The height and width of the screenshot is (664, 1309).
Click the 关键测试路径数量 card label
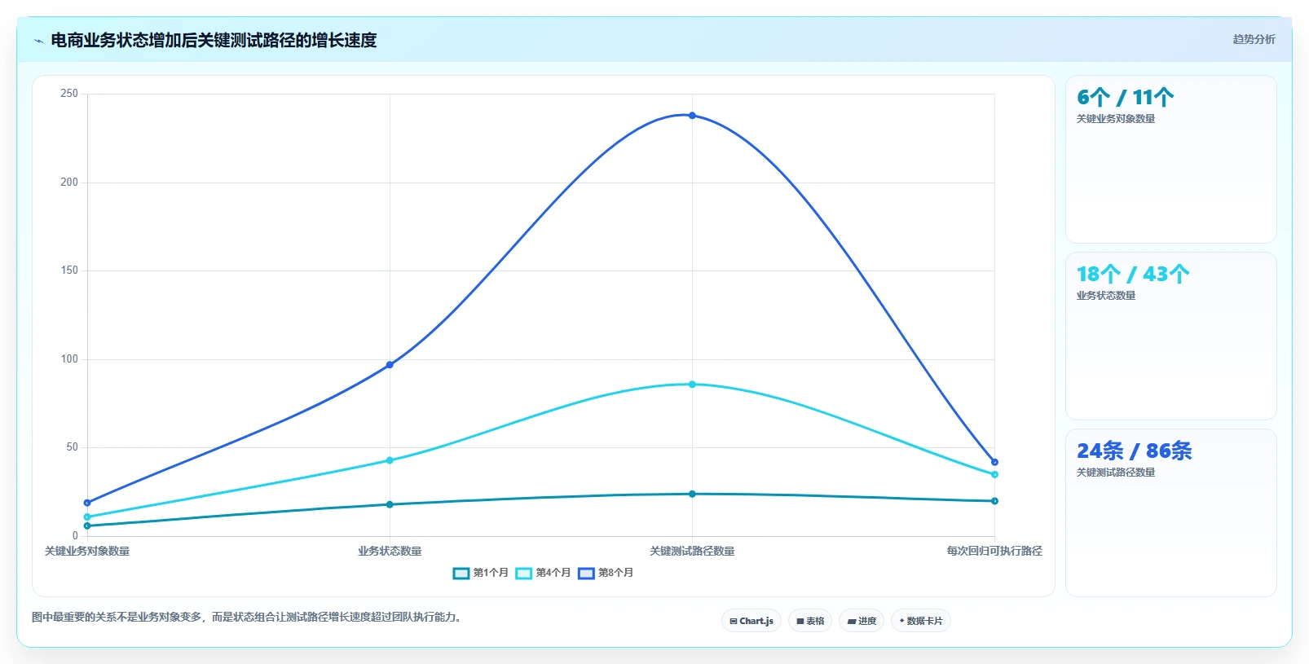pyautogui.click(x=1116, y=473)
